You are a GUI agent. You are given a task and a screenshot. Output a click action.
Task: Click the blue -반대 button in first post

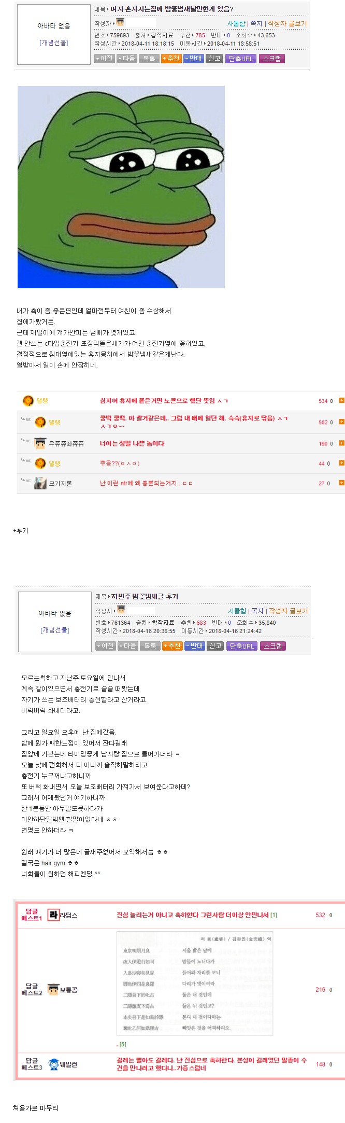(x=194, y=59)
